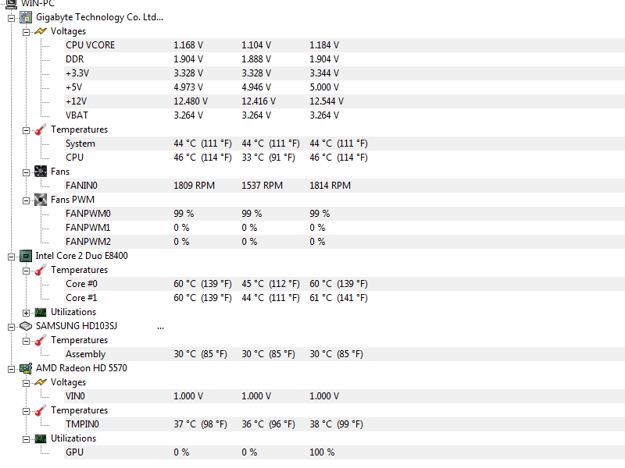Collapse the motherboard Voltages group
Screen dimensions: 625x468
tap(26, 31)
